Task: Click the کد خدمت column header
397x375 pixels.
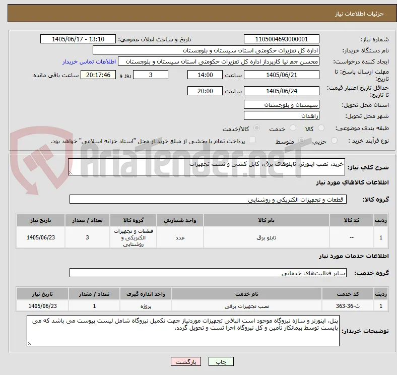Action: click(348, 294)
